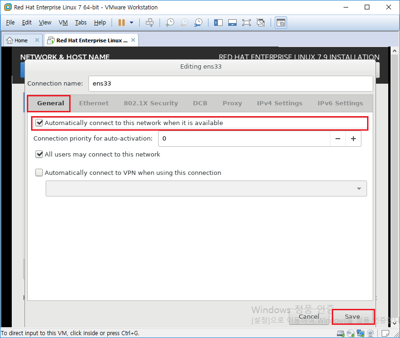Image resolution: width=400 pixels, height=338 pixels.
Task: Close the Red Hat Enterprise Linux tab
Action: click(133, 40)
